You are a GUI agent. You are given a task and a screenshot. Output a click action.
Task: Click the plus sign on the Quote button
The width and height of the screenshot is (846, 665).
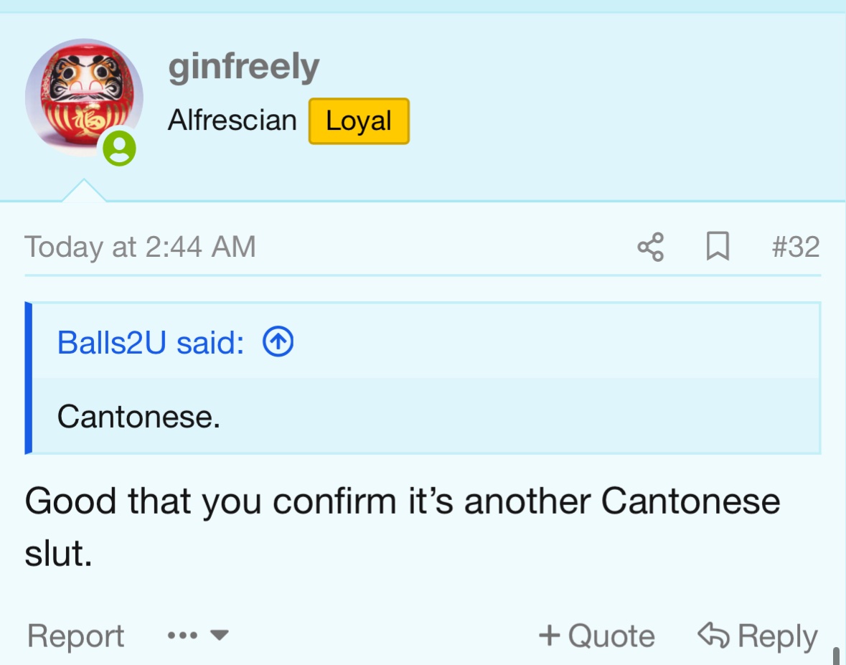549,635
